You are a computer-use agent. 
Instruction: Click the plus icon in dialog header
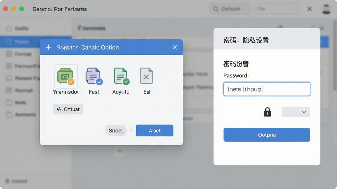click(49, 47)
